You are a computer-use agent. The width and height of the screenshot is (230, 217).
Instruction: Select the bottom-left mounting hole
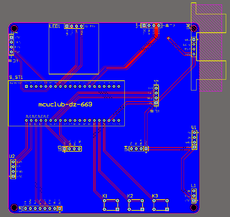click(x=14, y=207)
